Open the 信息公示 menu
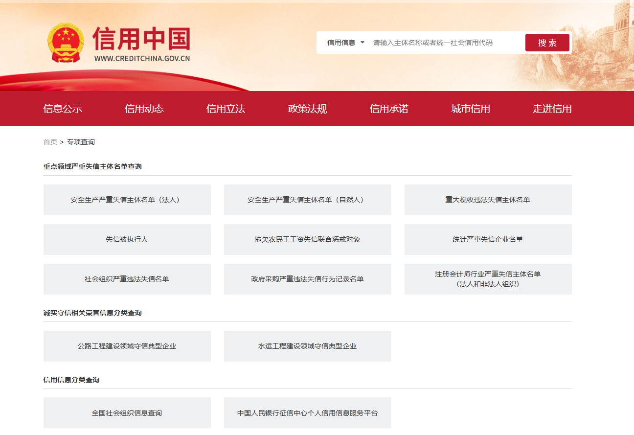Screen dimensions: 634x435 pos(63,109)
